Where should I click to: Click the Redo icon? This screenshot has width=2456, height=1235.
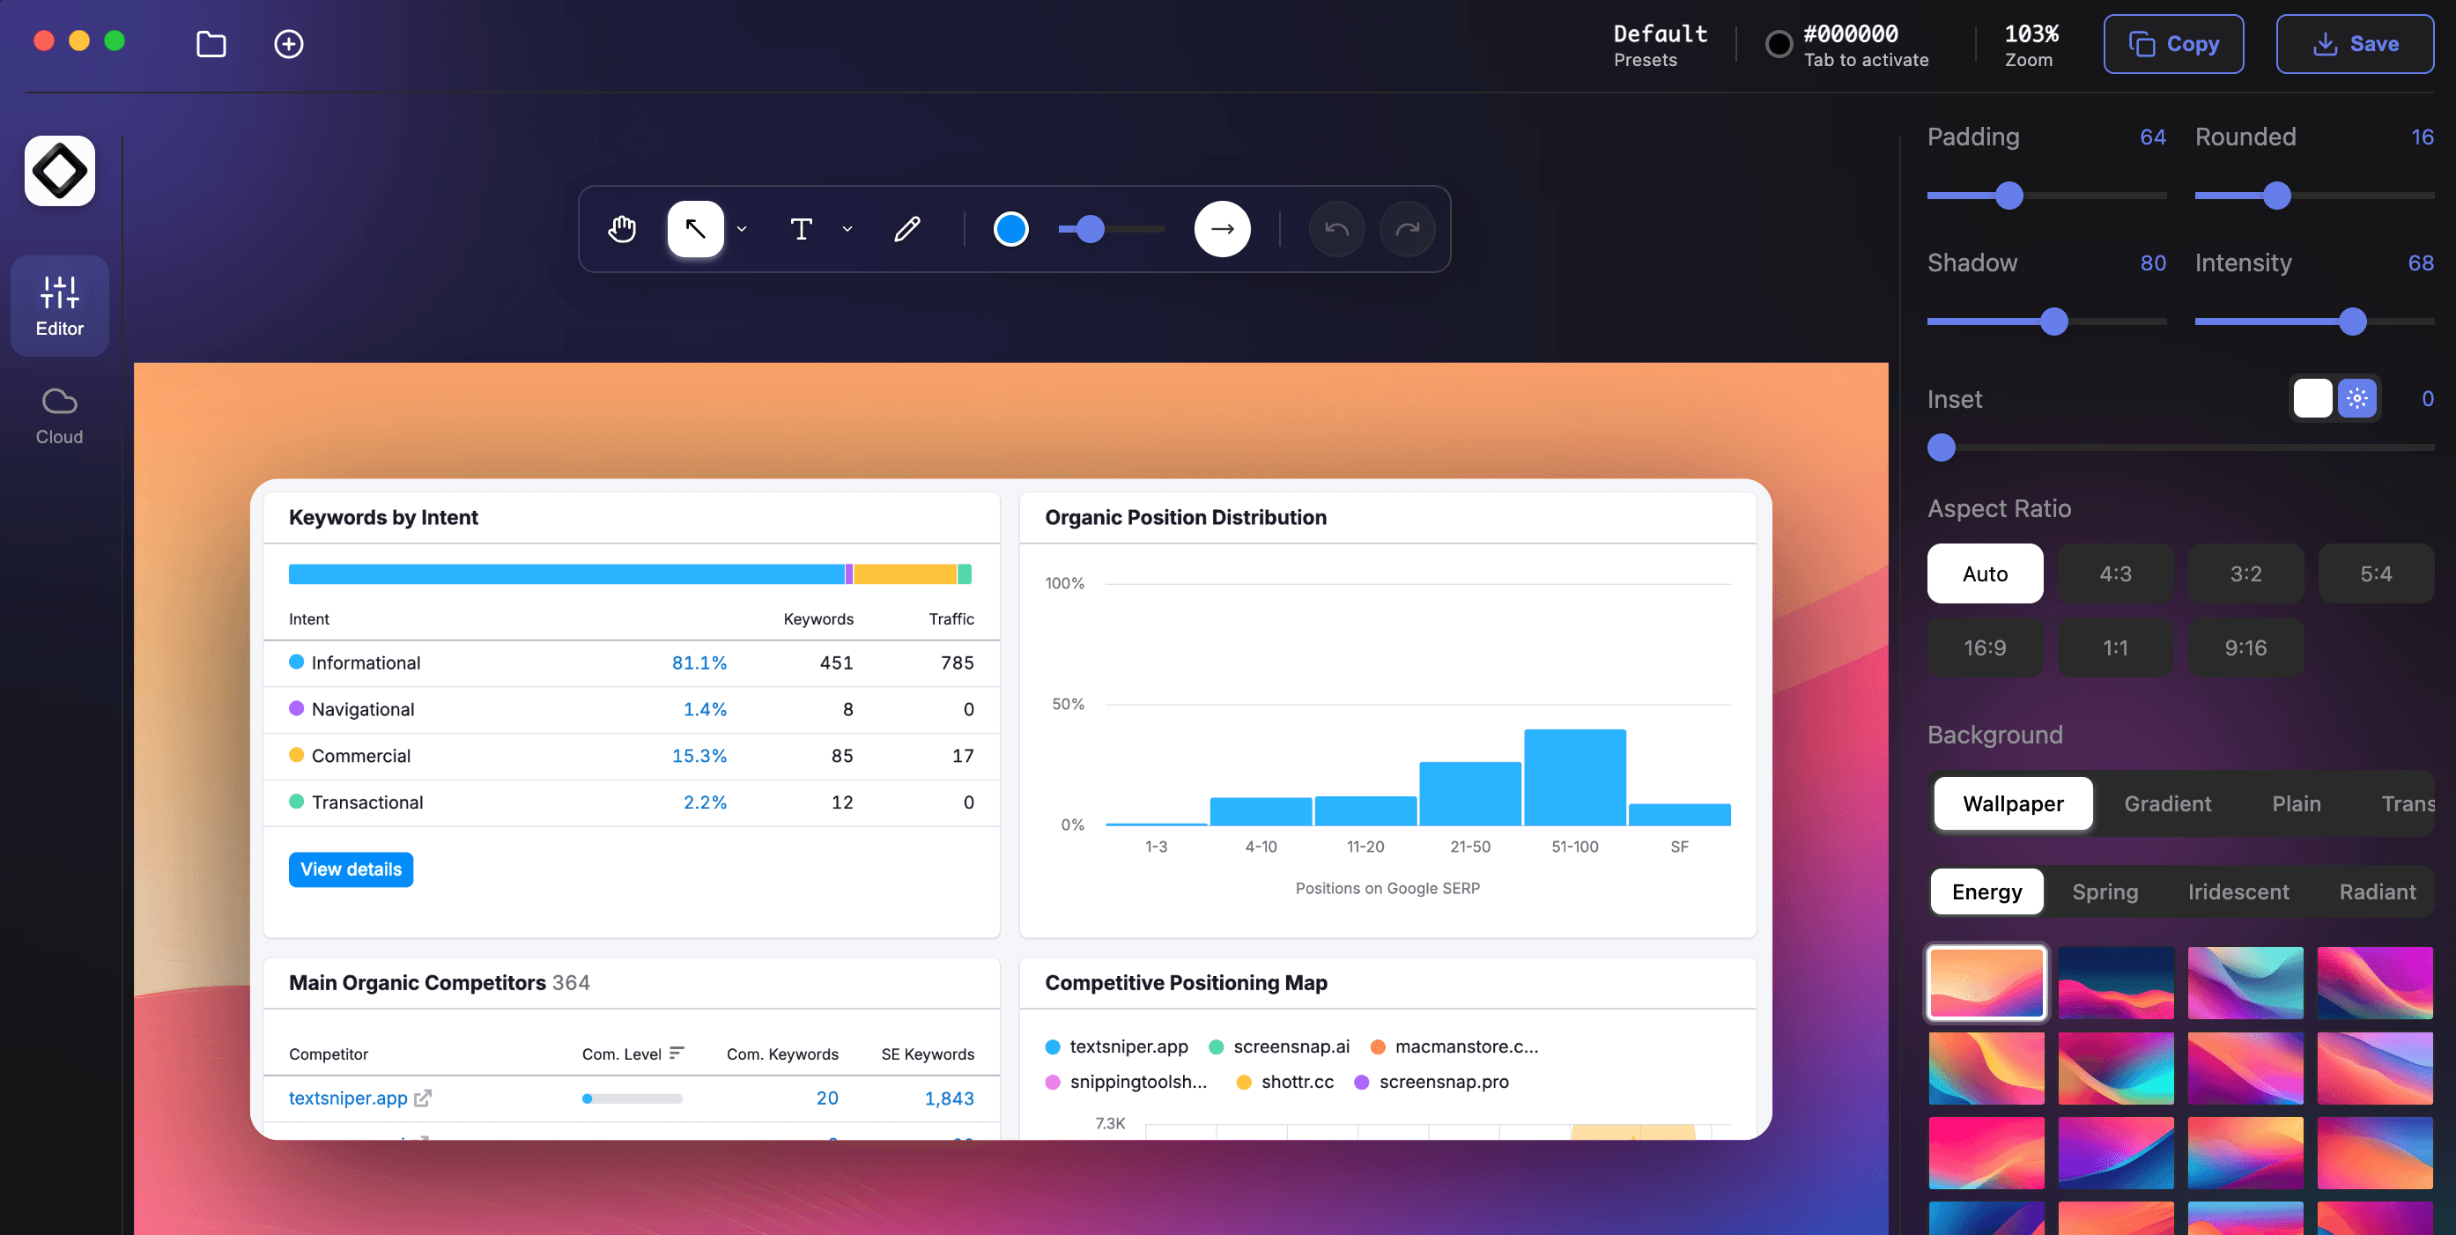pos(1407,229)
